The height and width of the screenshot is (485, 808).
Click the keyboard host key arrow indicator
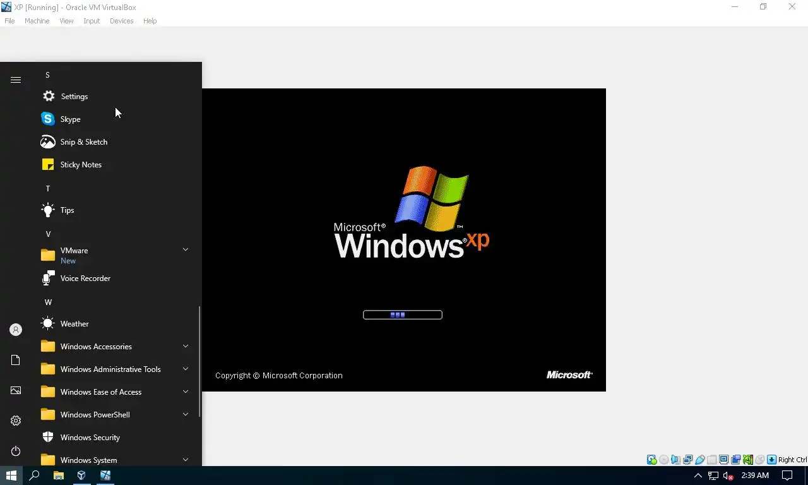(x=772, y=460)
